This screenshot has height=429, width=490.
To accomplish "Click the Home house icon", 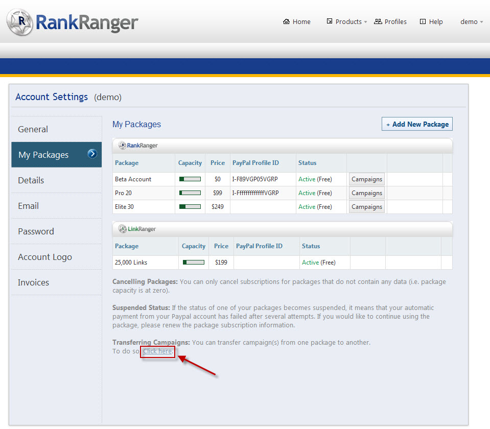I will [286, 21].
